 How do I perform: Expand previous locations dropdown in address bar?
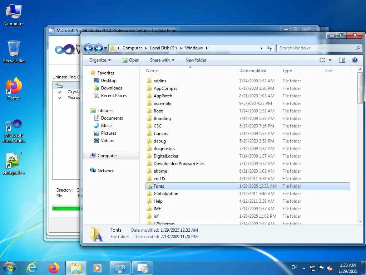pyautogui.click(x=261, y=48)
